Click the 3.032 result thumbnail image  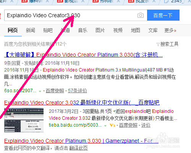point(24,120)
